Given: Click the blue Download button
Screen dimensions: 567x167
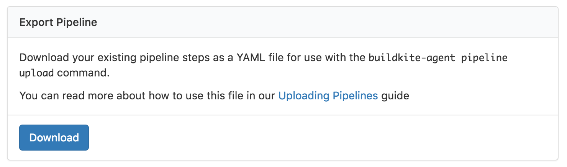Looking at the screenshot, I should click(54, 138).
